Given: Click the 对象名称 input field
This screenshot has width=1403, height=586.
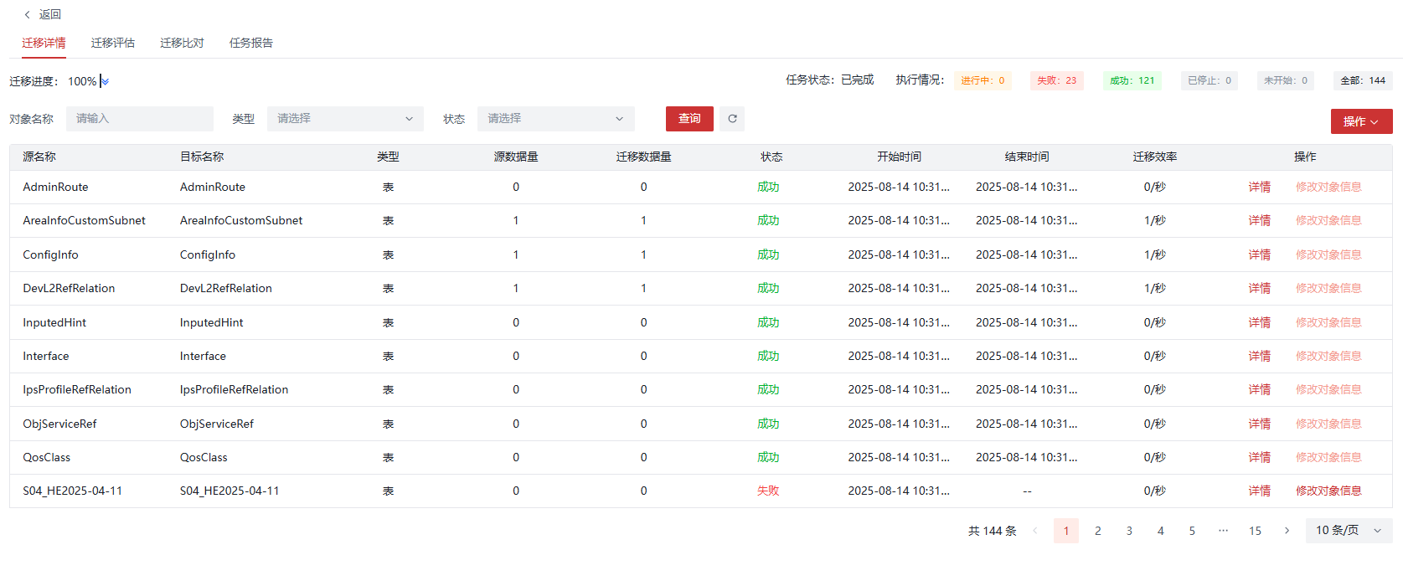Looking at the screenshot, I should [140, 119].
